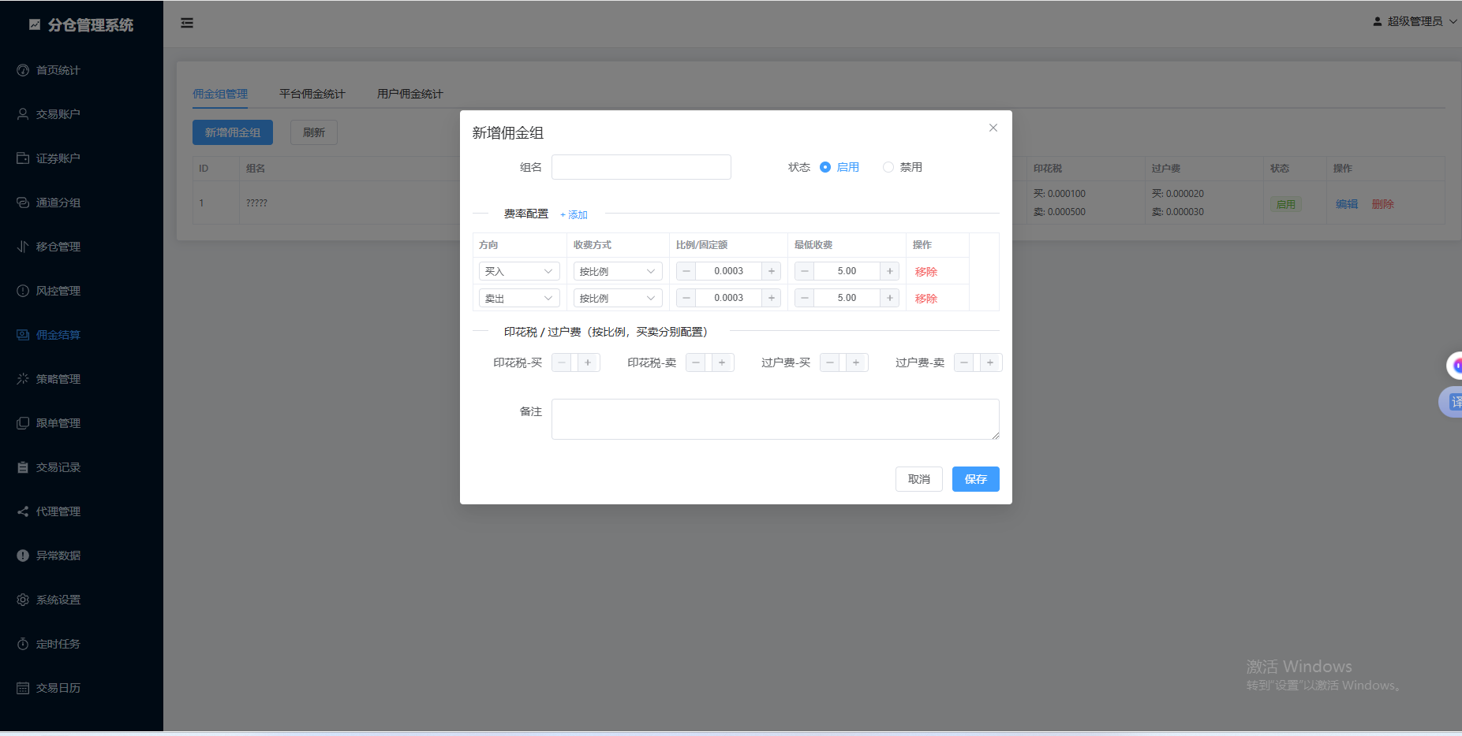The width and height of the screenshot is (1462, 736).
Task: Click the 取消 button
Action: point(919,479)
